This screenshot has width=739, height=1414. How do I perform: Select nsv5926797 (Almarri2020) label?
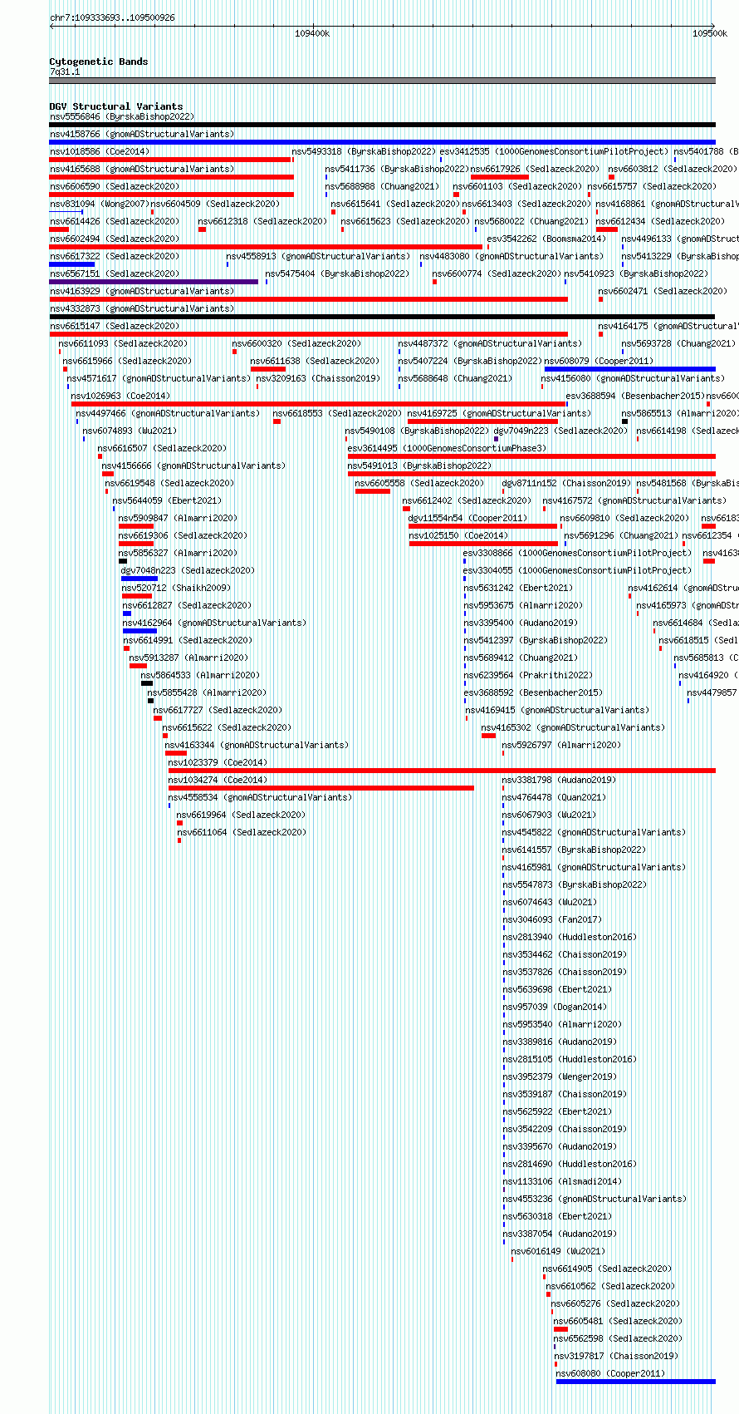point(561,746)
